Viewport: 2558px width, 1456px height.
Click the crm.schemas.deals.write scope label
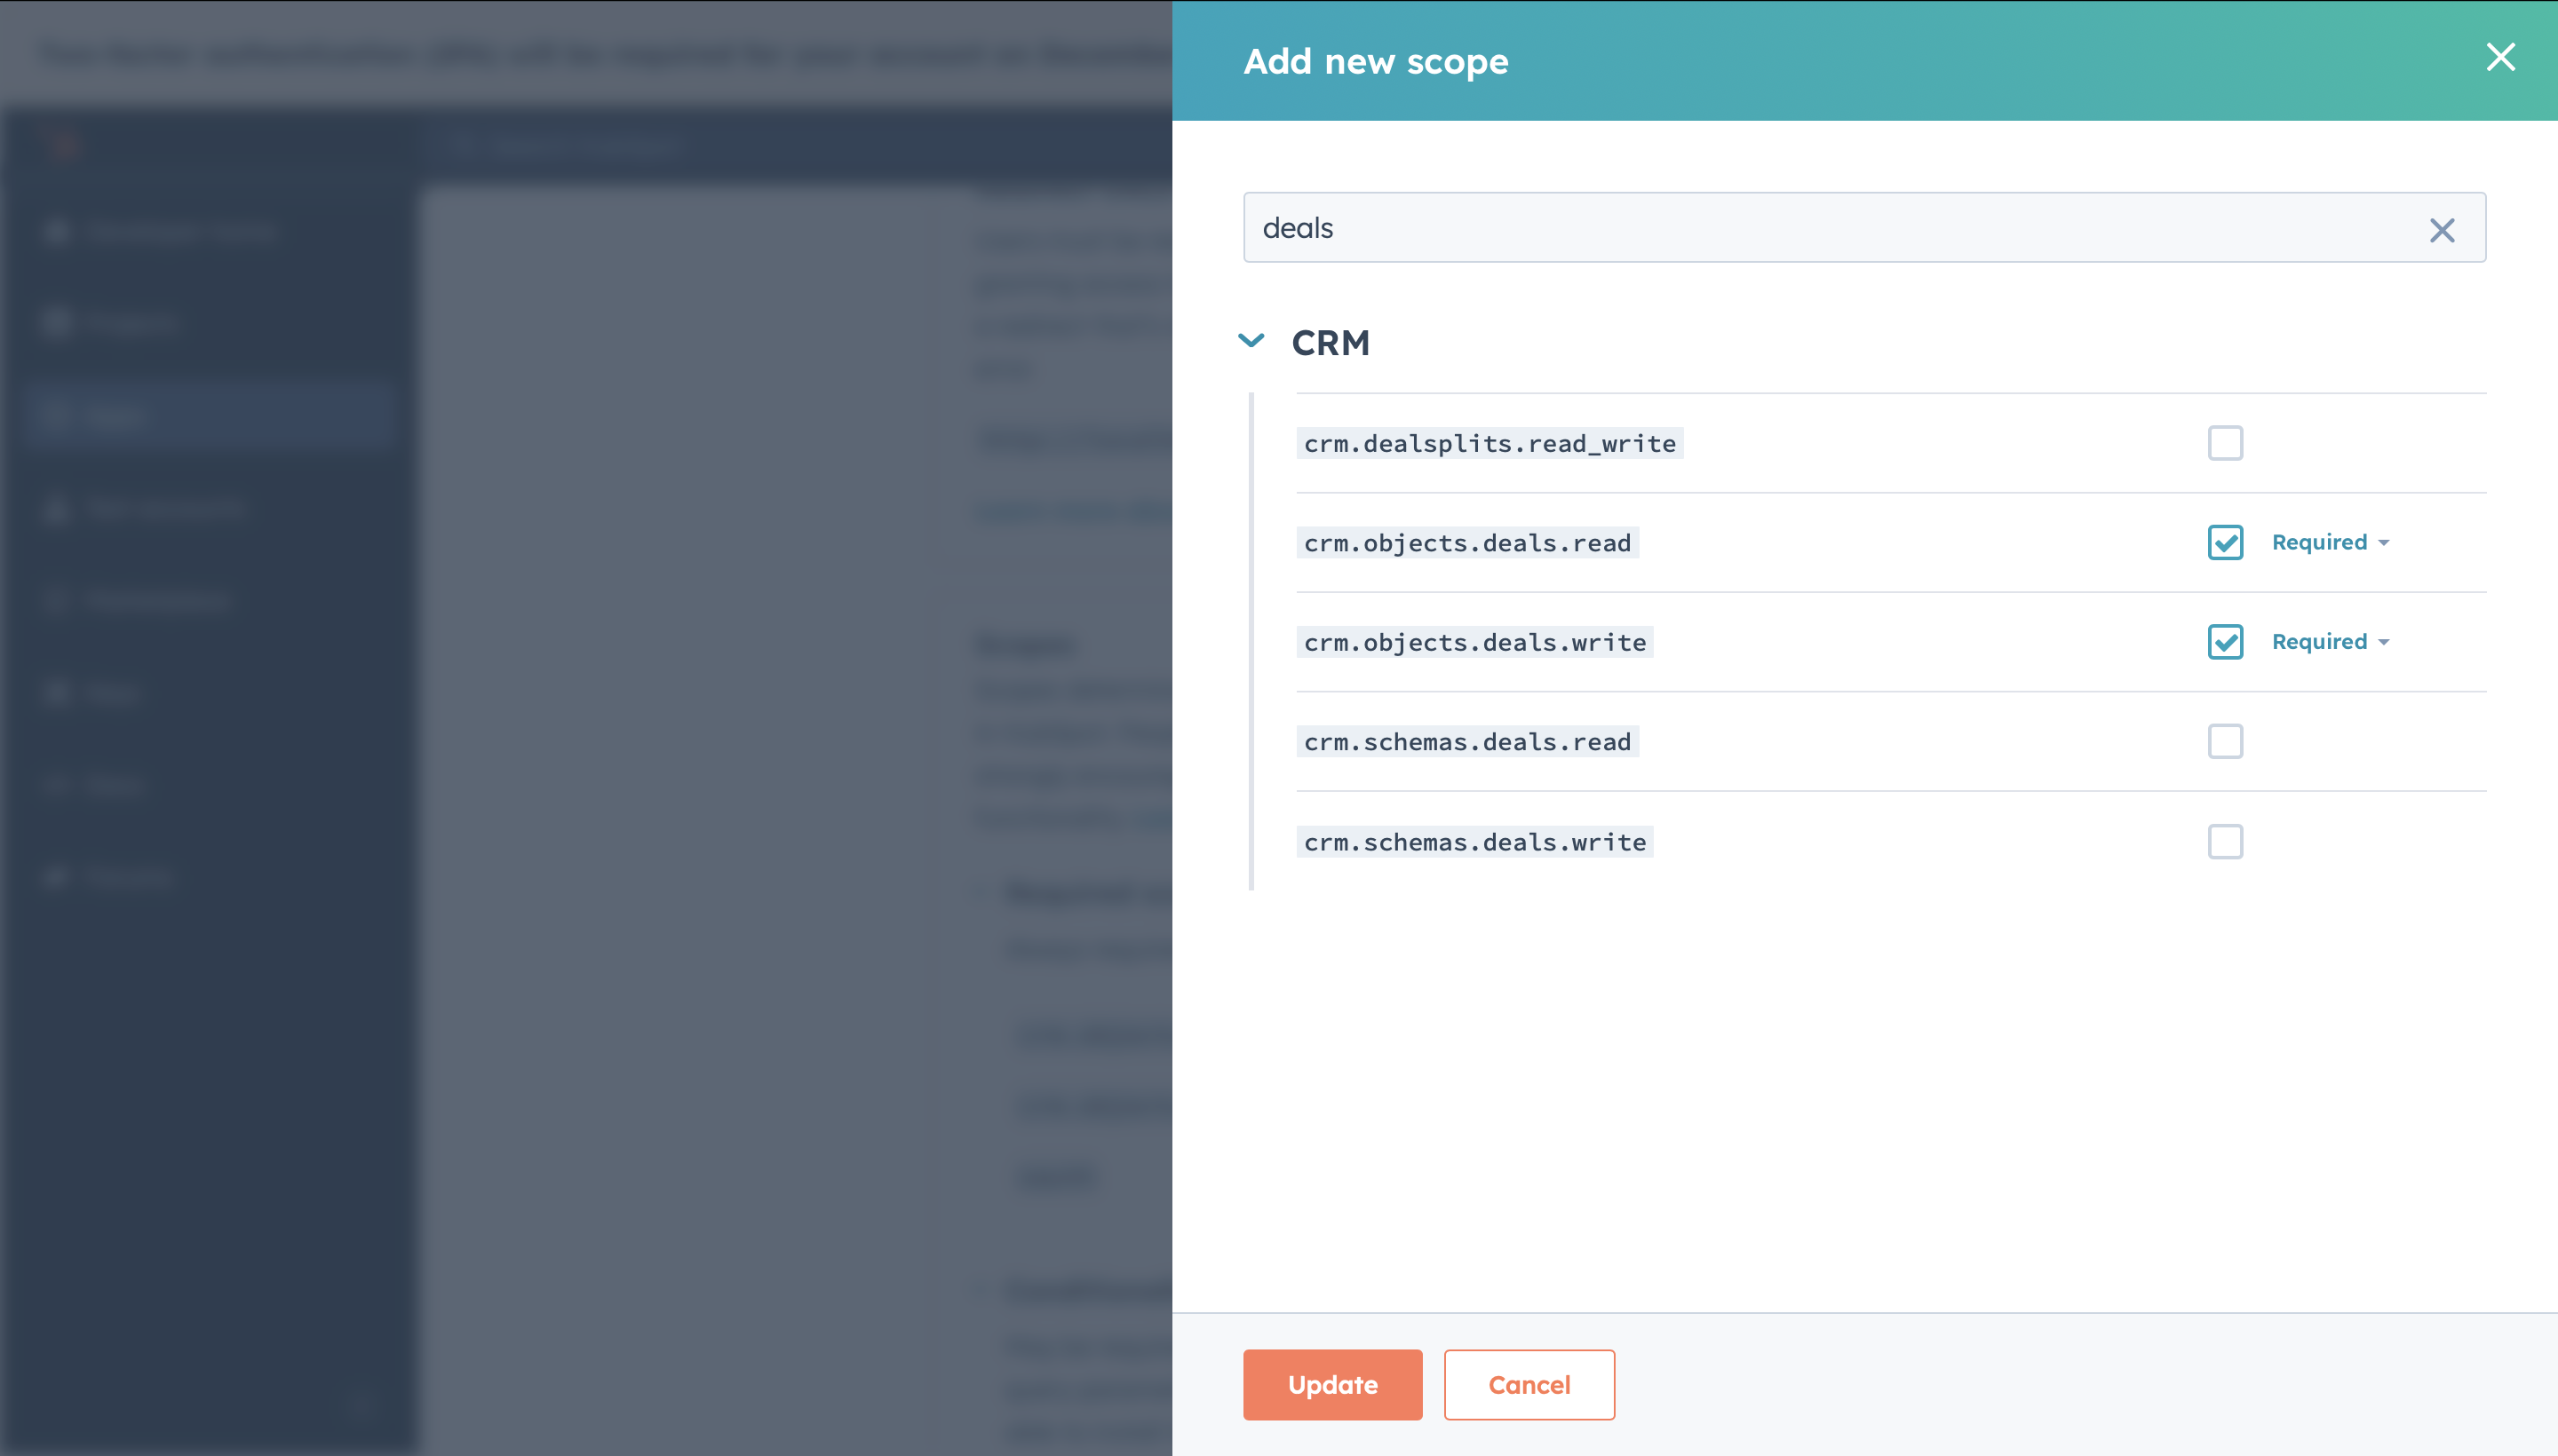tap(1474, 841)
